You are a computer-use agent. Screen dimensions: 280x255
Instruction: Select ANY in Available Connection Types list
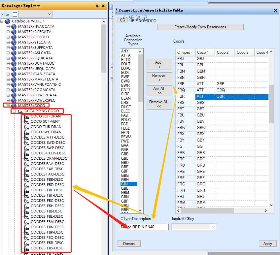point(124,51)
